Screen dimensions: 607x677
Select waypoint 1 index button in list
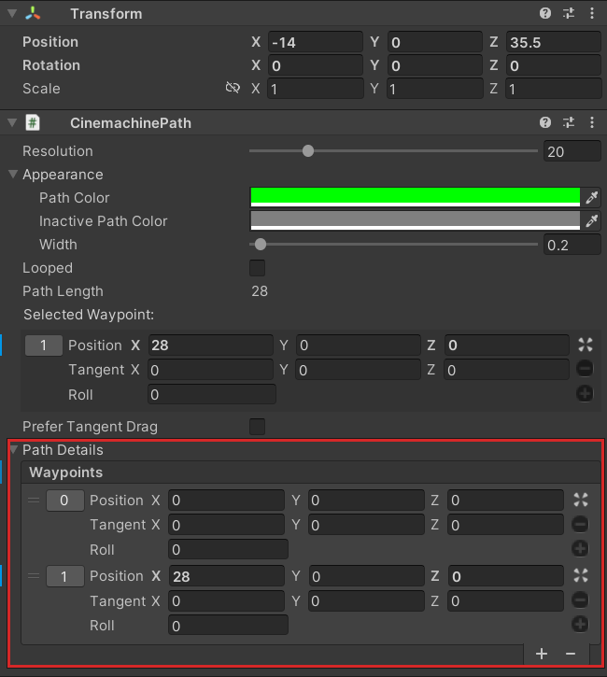pyautogui.click(x=65, y=576)
